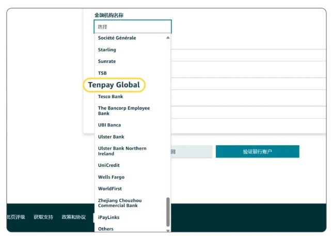Select Tesco Bank entry
This screenshot has width=332, height=236.
(x=110, y=97)
